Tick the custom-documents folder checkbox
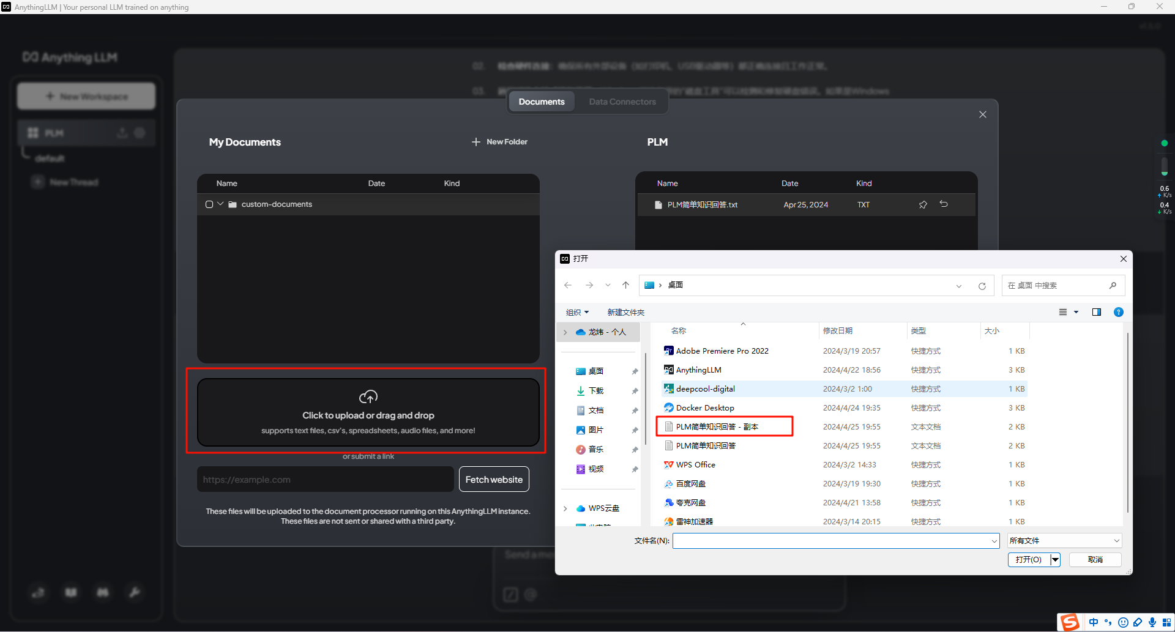The height and width of the screenshot is (632, 1175). (209, 204)
